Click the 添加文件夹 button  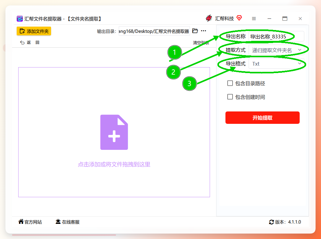click(34, 31)
